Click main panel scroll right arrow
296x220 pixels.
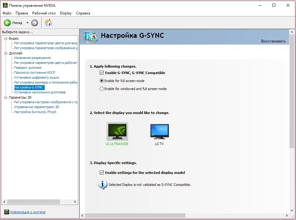coord(287,215)
